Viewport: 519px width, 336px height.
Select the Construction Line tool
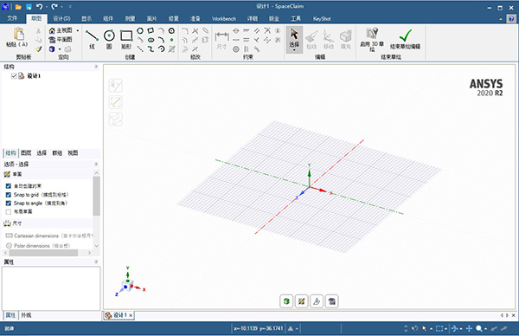point(140,49)
